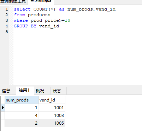
Task: Click line number 3 in gutter
Action: click(x=7, y=20)
